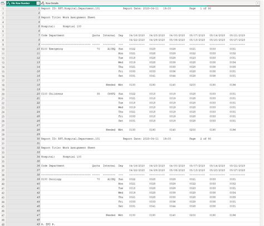Viewport: 264px width, 226px height.
Task: Select the Sat data cell in row 16
Action: (x=150, y=76)
